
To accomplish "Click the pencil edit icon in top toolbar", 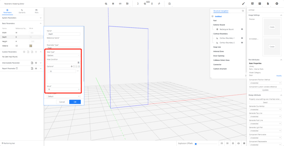I will pos(243,4).
